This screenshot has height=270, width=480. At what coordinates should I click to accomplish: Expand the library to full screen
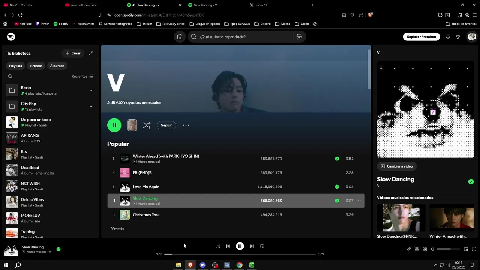[x=91, y=53]
